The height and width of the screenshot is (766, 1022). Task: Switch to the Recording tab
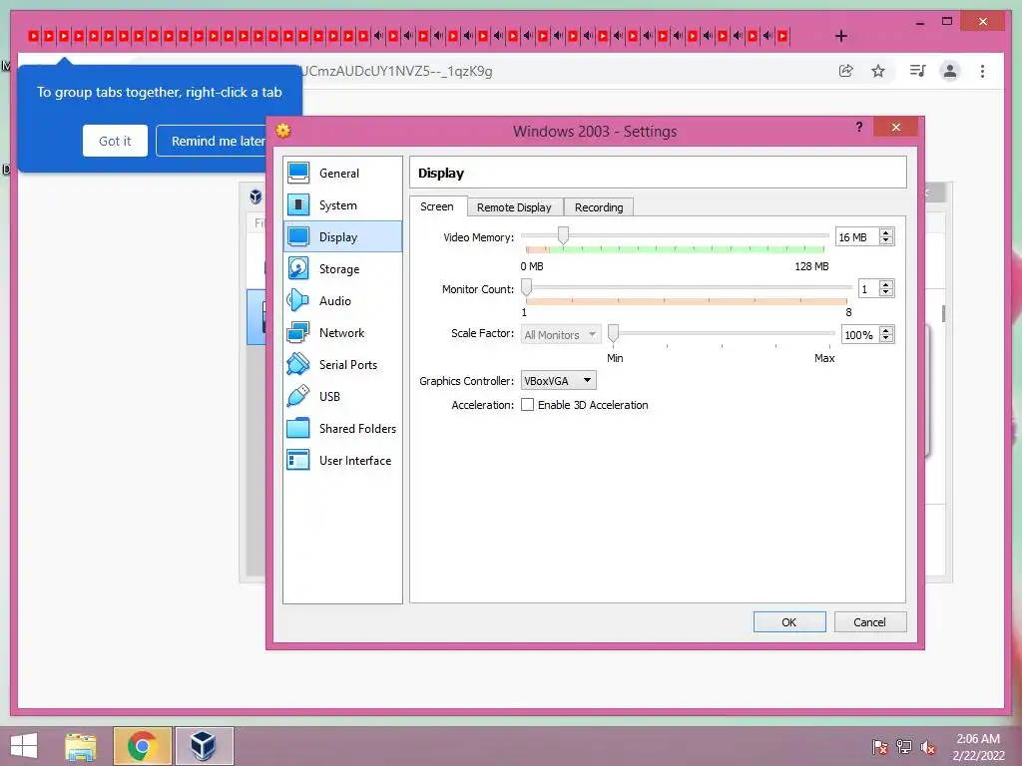tap(599, 207)
